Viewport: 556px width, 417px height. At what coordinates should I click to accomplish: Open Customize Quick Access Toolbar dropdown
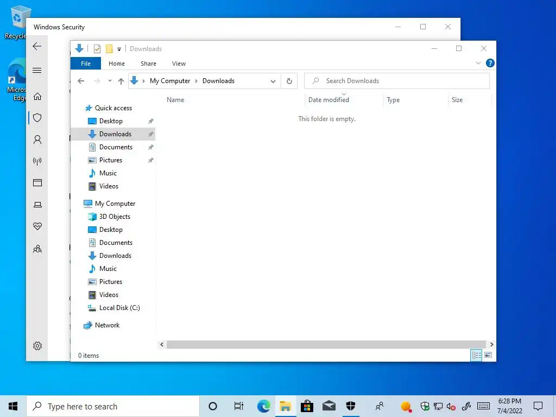coord(119,49)
